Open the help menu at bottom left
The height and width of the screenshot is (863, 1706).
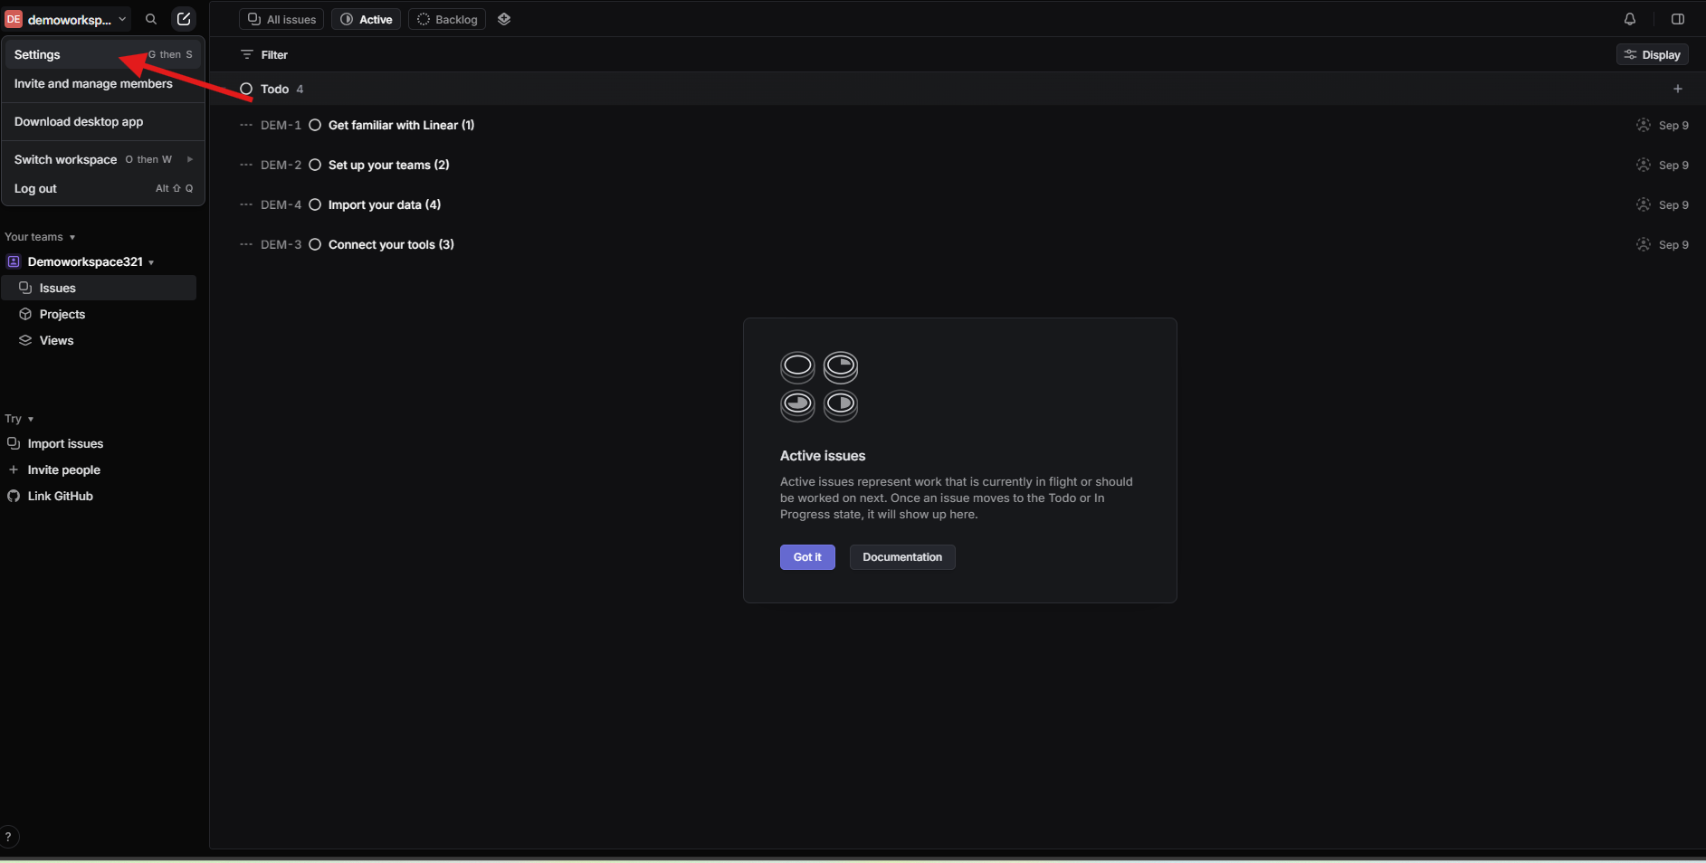(11, 837)
